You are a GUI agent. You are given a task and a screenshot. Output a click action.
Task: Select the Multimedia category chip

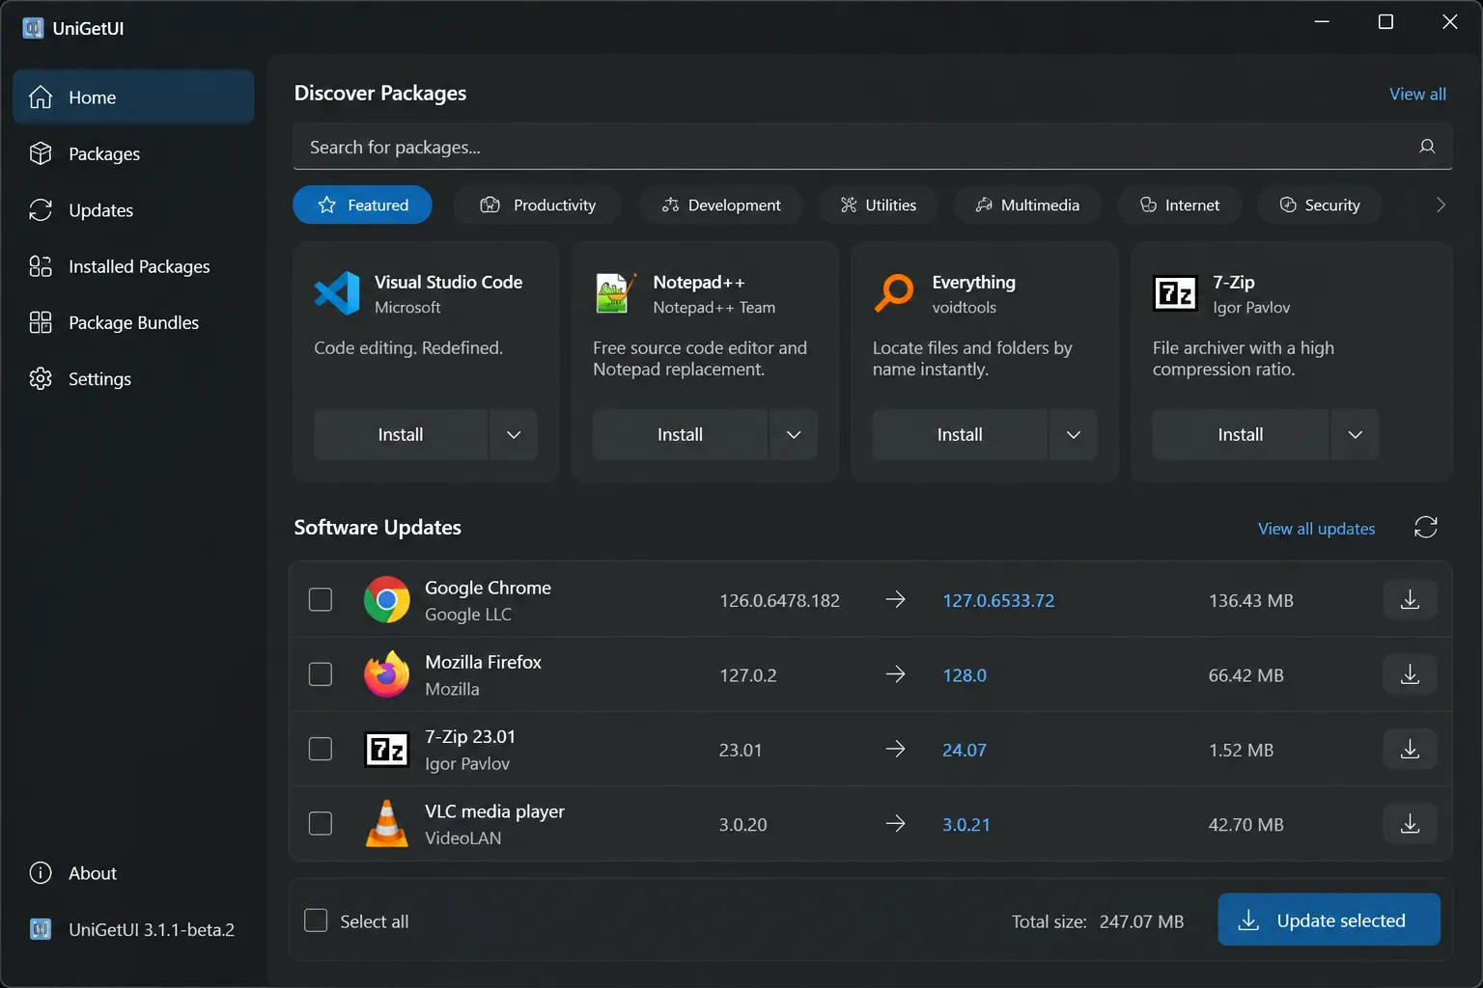click(1027, 205)
